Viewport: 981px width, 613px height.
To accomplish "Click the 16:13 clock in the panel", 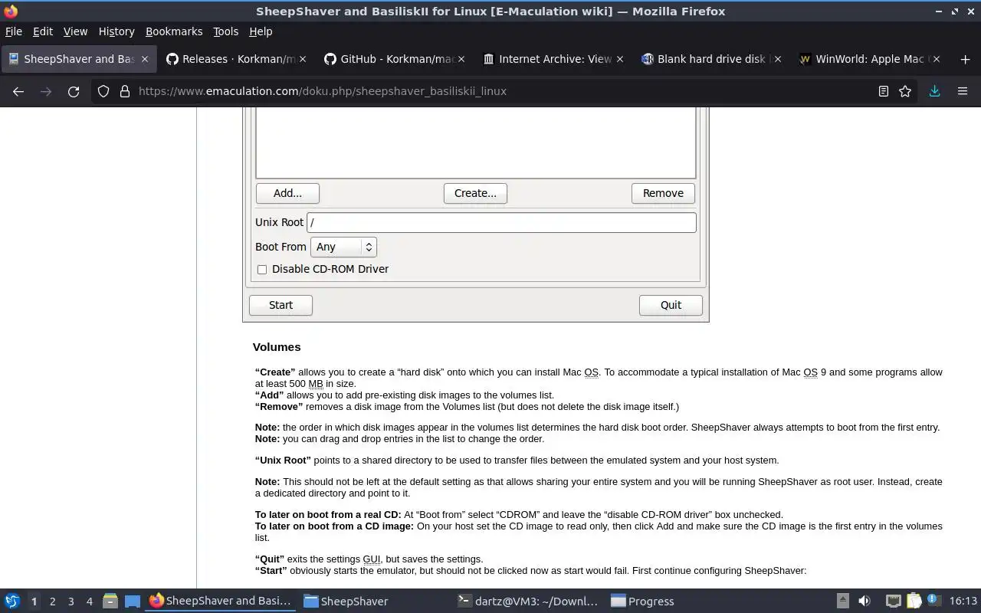I will pos(963,602).
